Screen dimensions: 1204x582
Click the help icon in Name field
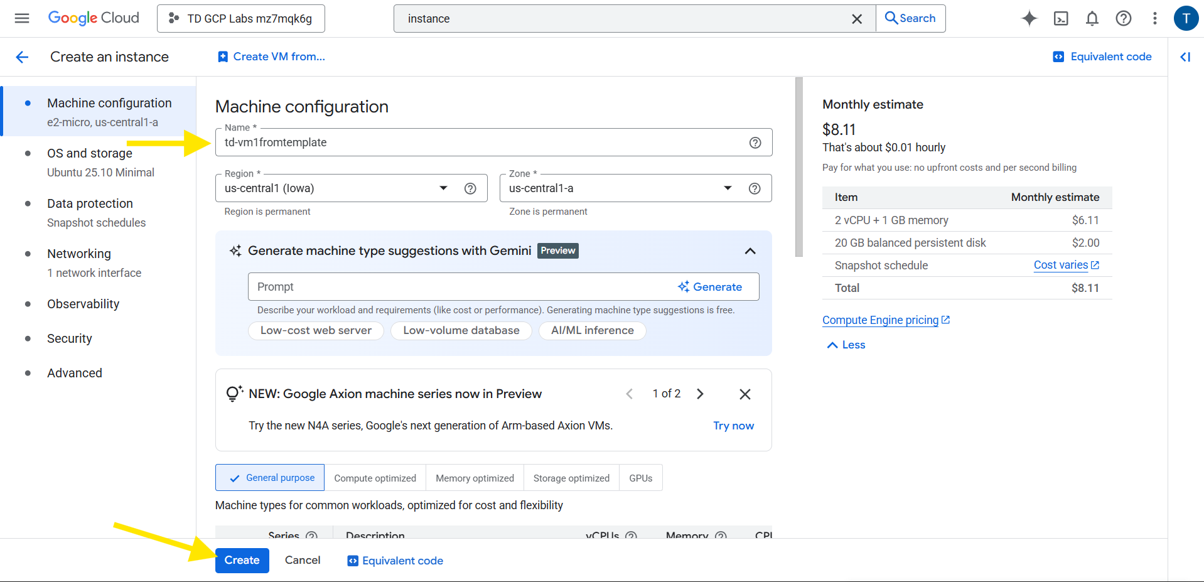755,143
